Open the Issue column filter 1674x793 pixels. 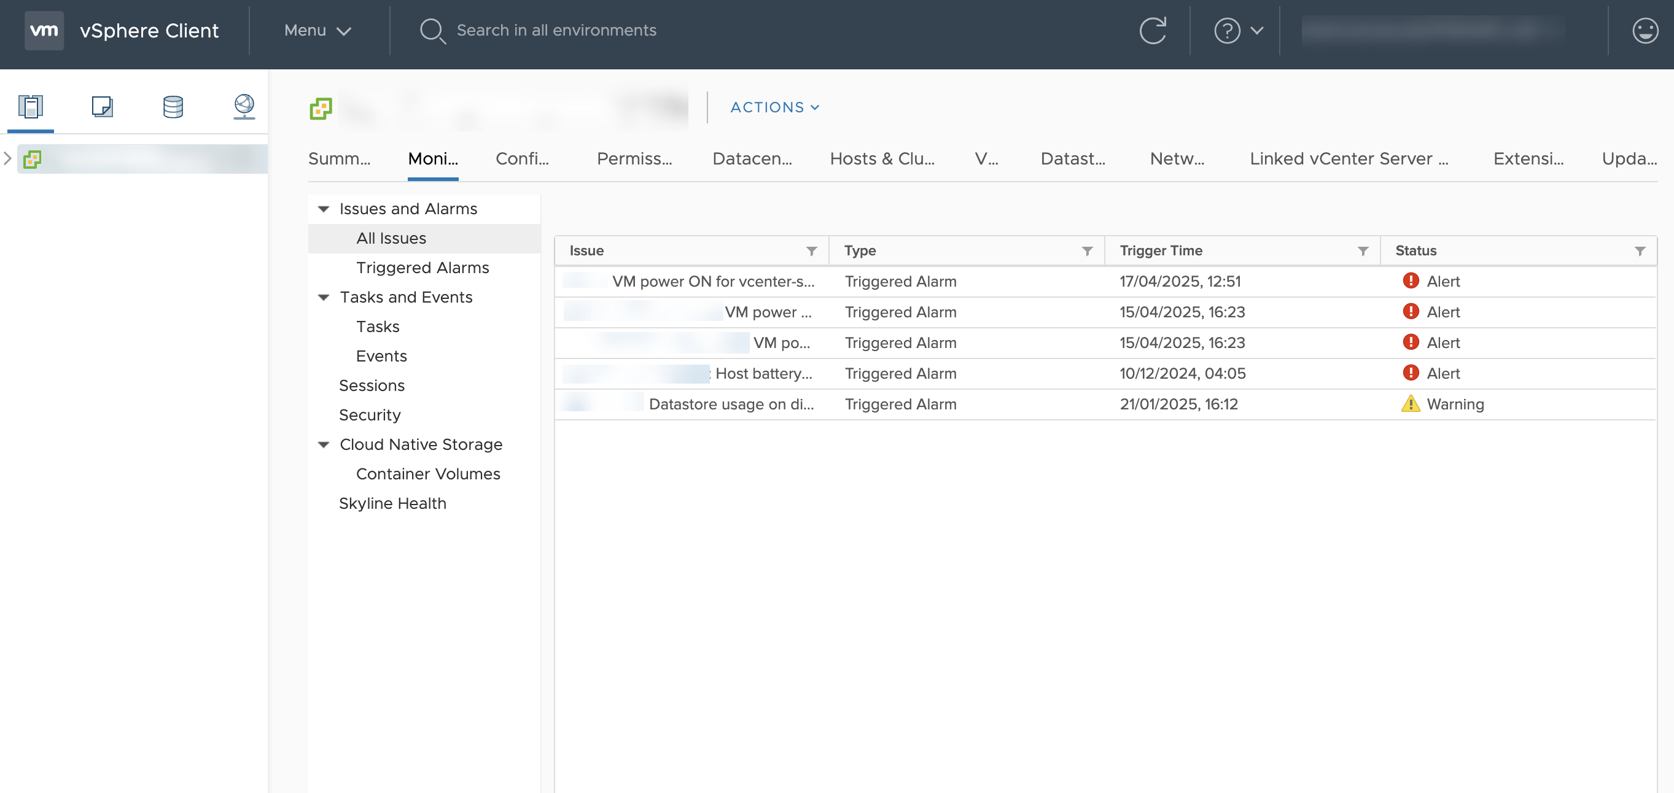point(813,250)
